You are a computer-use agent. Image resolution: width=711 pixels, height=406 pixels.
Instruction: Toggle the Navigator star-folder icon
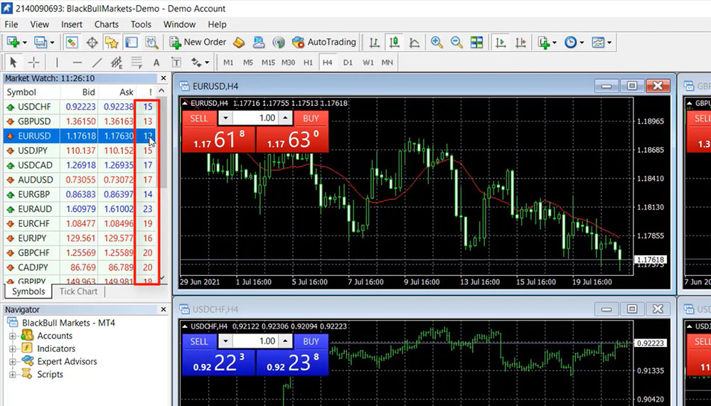(x=112, y=42)
